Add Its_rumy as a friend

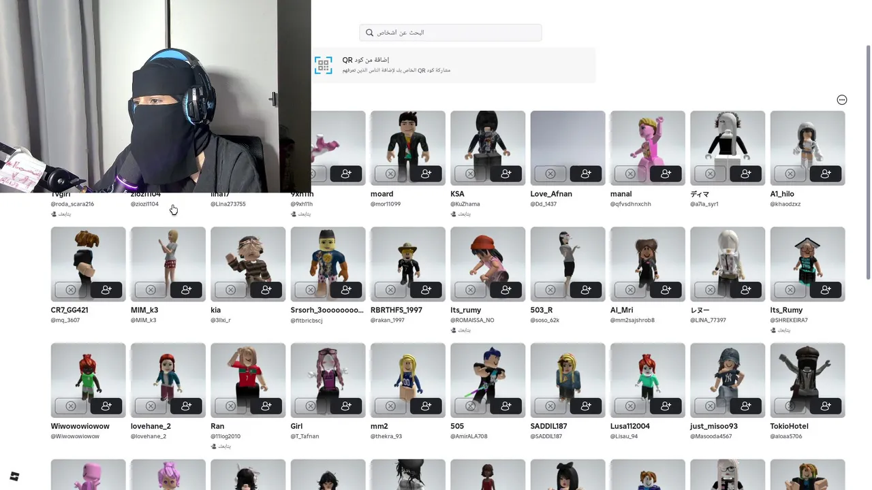(x=506, y=290)
